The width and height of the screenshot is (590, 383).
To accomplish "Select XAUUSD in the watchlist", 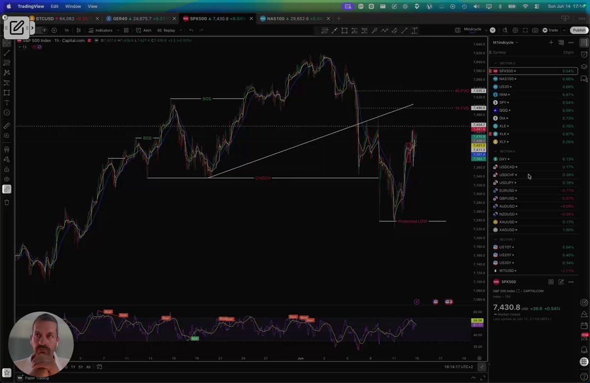I will (x=533, y=222).
